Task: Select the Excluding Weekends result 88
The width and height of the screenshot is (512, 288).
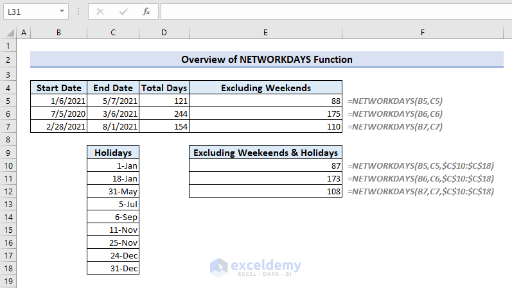Action: pyautogui.click(x=265, y=101)
